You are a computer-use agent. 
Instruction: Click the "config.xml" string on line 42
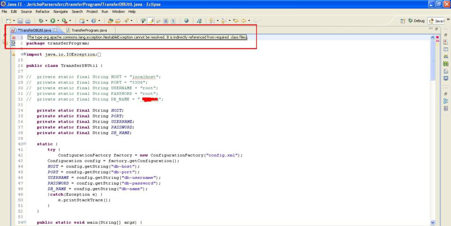tap(222, 155)
